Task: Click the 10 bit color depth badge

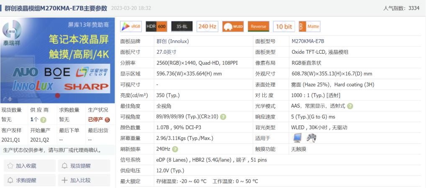Action: (284, 27)
